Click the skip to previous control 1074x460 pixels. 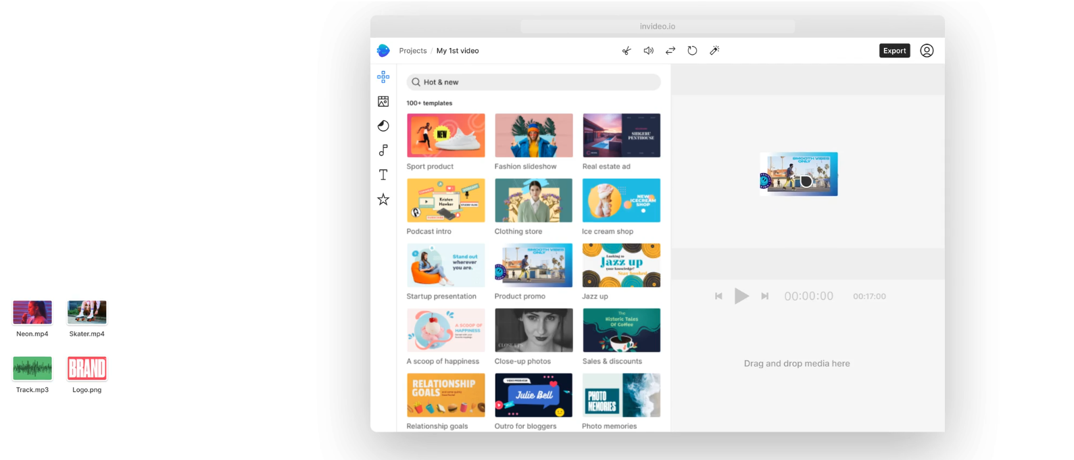[x=718, y=296]
